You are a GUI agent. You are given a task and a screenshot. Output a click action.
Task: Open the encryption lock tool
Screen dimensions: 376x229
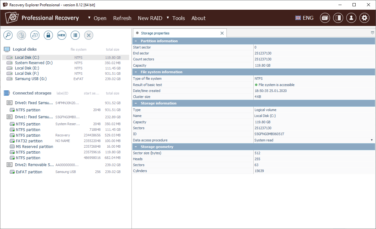tap(48, 35)
